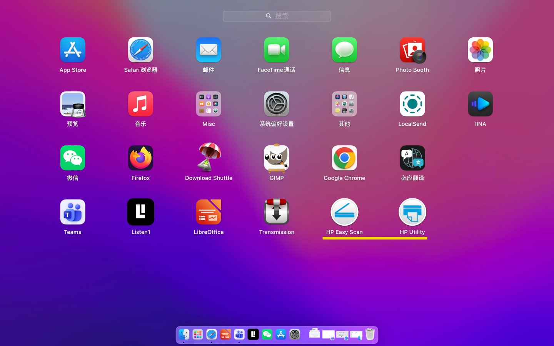Click the printer icon in the Dock
The height and width of the screenshot is (346, 554).
(315, 333)
